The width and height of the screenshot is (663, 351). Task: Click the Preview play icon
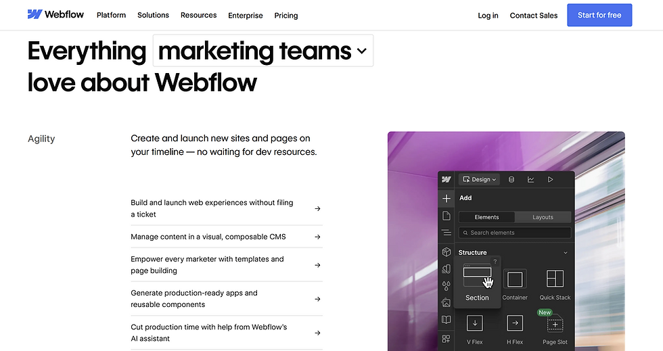tap(550, 179)
